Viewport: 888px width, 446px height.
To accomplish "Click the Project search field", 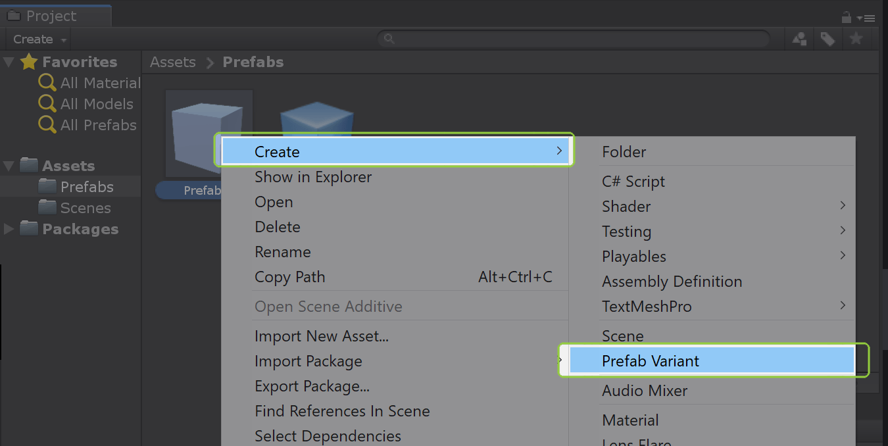I will pyautogui.click(x=579, y=39).
